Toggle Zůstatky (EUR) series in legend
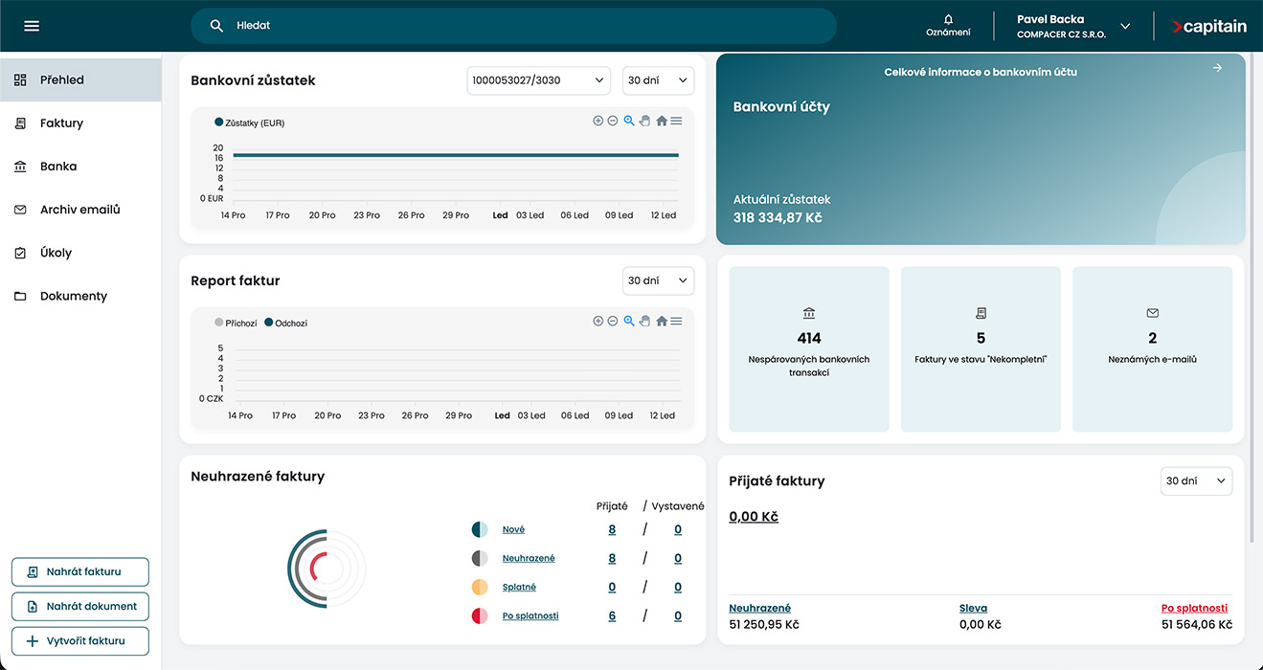Image resolution: width=1263 pixels, height=670 pixels. (250, 123)
